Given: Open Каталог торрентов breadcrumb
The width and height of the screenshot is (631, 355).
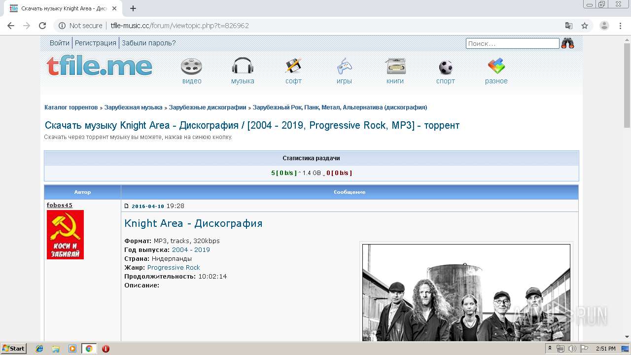Looking at the screenshot, I should (x=71, y=107).
